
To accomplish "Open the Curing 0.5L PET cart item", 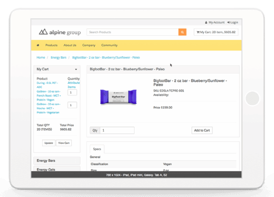I will pyautogui.click(x=47, y=85).
